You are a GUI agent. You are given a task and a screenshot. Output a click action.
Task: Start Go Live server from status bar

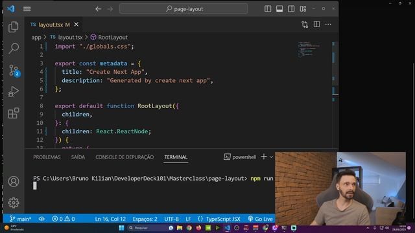pos(261,219)
